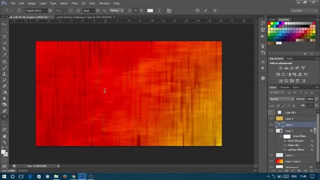
Task: Open the Window menu
Action: click(104, 3)
